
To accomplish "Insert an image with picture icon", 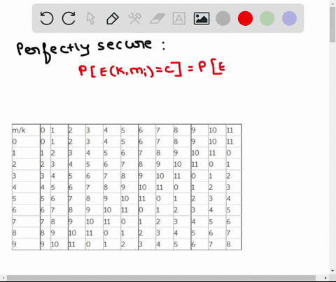I will 202,18.
